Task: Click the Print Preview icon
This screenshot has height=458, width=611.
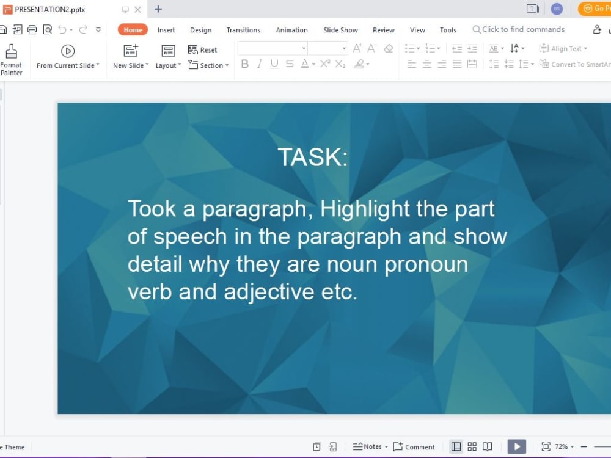Action: coord(48,29)
